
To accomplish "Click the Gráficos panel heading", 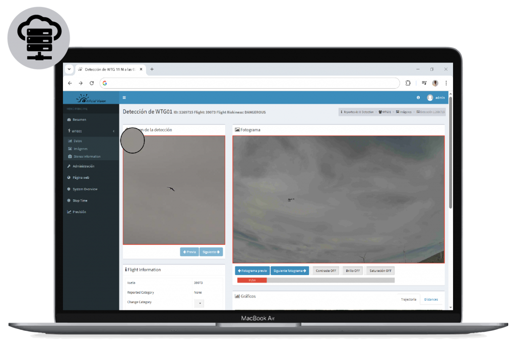I will click(x=245, y=296).
